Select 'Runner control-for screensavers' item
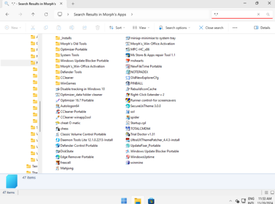Screen dimensions: 275x204 [x=151, y=100]
